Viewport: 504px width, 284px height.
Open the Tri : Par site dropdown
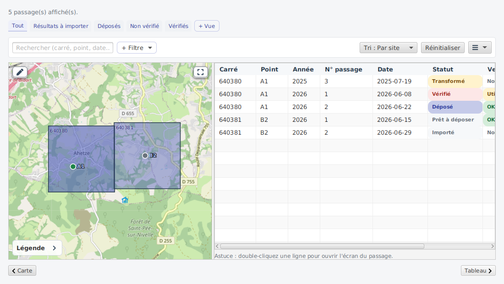pyautogui.click(x=388, y=48)
